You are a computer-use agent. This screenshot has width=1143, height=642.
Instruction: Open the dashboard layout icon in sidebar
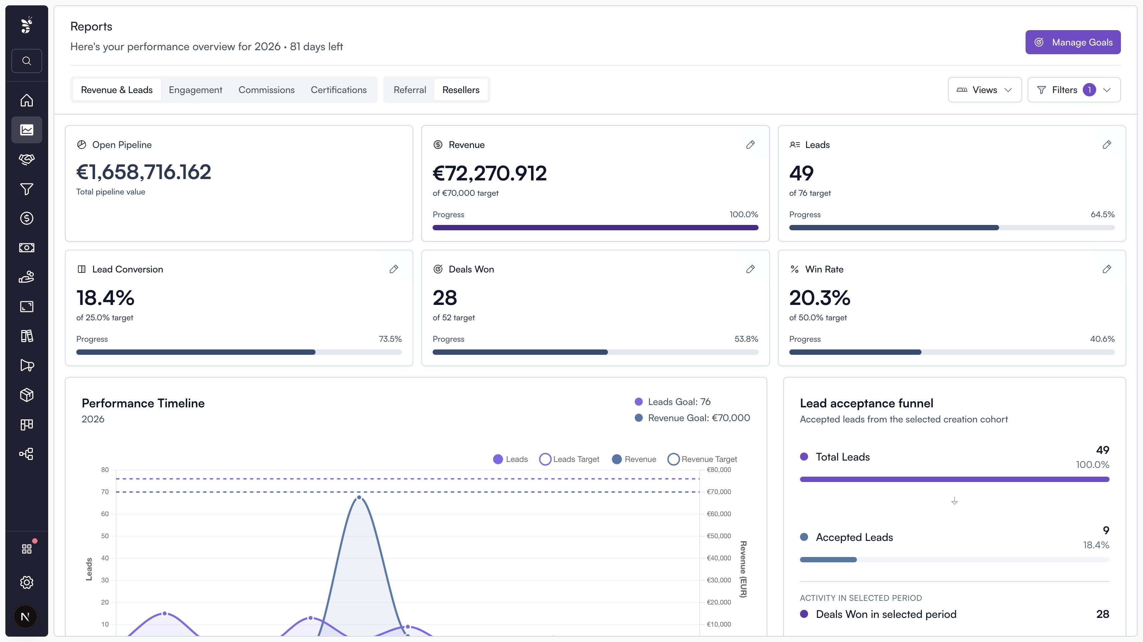(x=27, y=424)
